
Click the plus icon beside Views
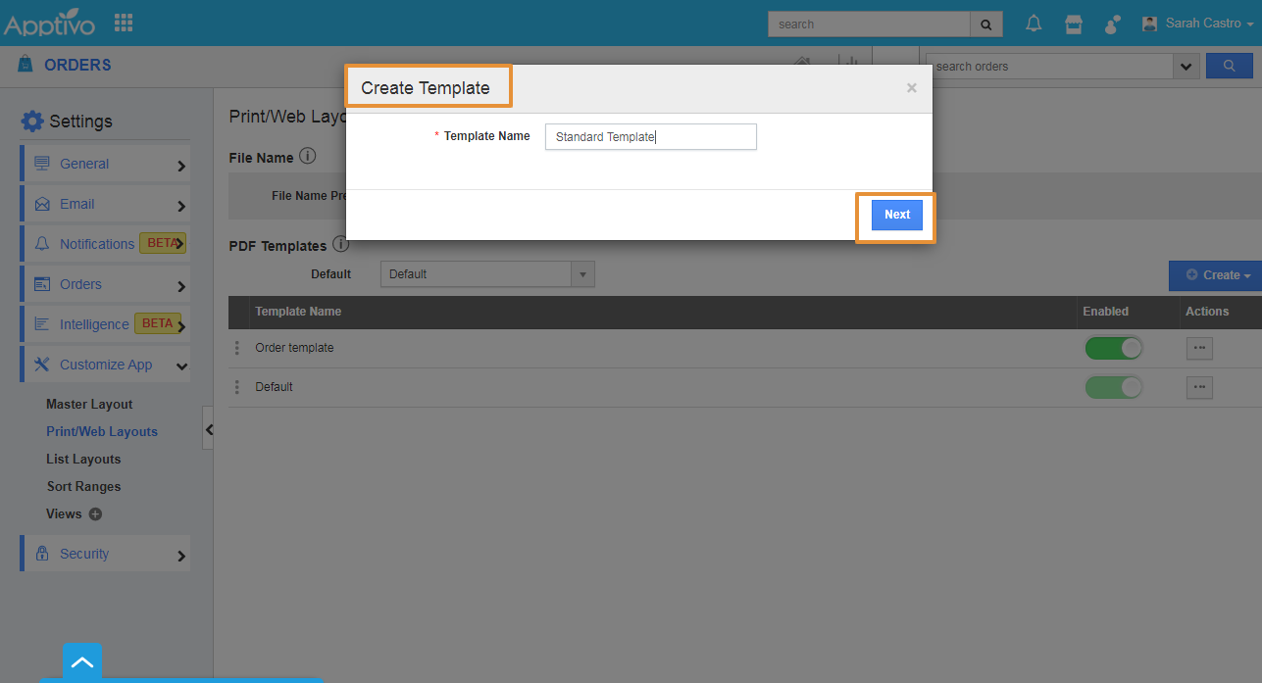tap(95, 513)
